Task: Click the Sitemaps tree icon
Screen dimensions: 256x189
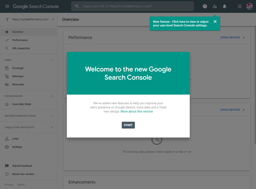Action: (7, 76)
